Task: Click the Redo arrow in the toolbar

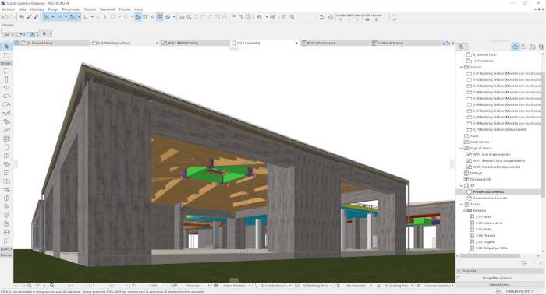Action: coord(12,17)
